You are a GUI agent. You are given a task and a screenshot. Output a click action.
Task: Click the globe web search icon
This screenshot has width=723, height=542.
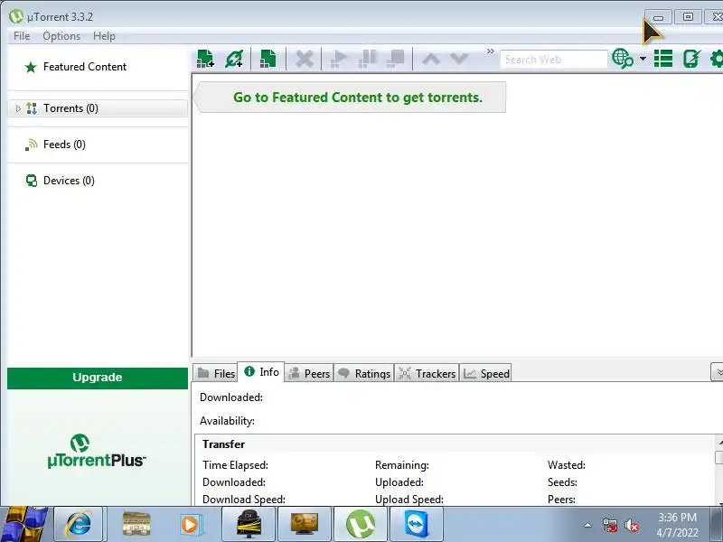[623, 59]
